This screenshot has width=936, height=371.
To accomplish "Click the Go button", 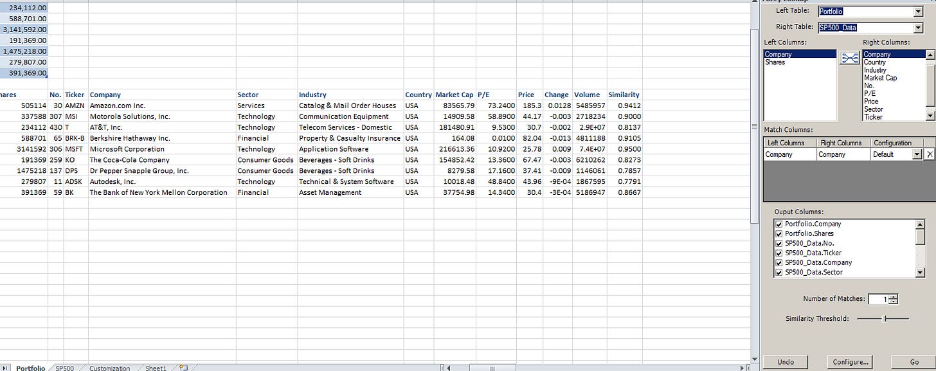I will pyautogui.click(x=914, y=362).
